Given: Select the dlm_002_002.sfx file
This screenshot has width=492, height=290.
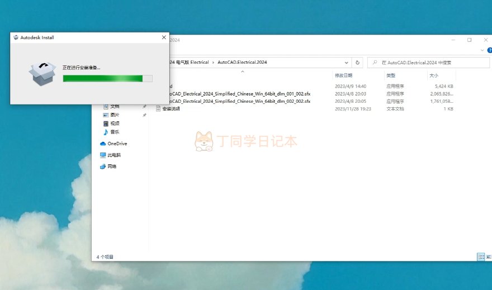Looking at the screenshot, I should point(240,101).
